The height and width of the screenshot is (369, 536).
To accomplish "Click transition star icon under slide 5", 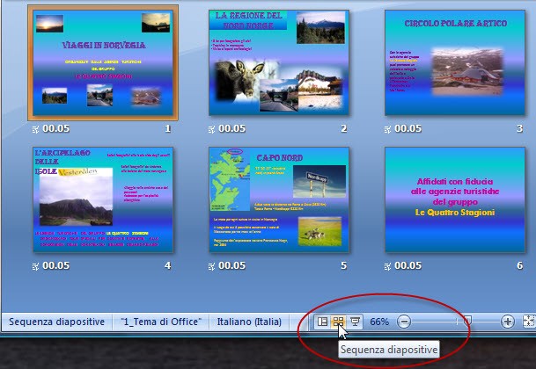I will tap(212, 265).
